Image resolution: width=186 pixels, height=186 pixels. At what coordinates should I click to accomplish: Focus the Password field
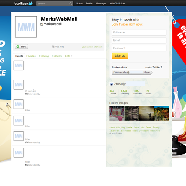(139, 48)
